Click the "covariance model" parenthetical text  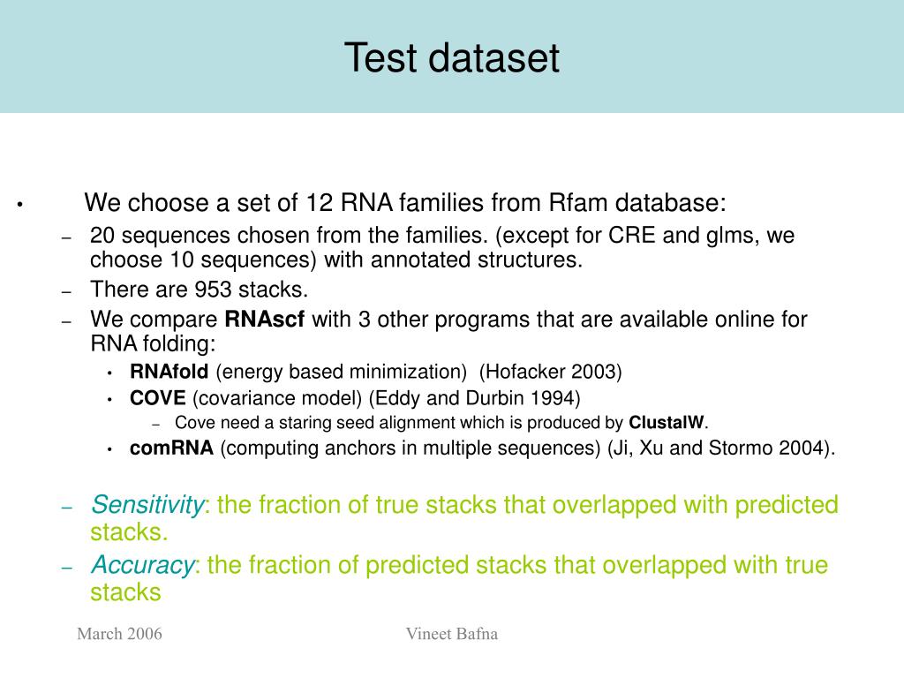point(277,398)
